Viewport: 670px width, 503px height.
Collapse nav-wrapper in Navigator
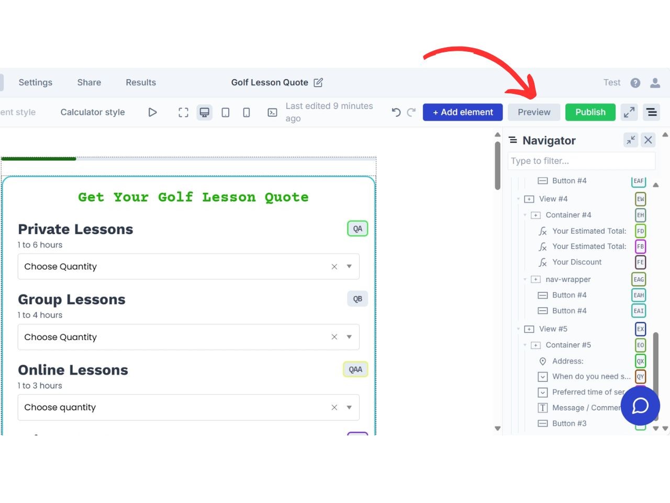525,279
